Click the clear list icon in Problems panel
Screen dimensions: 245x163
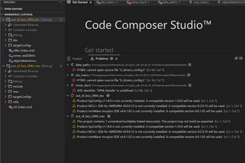point(241,58)
